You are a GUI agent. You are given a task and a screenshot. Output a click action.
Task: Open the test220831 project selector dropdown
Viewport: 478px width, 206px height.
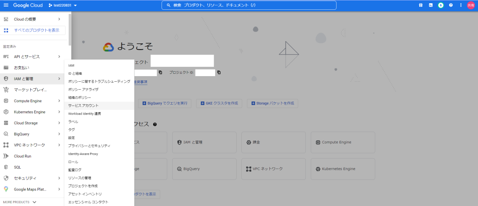click(x=63, y=5)
